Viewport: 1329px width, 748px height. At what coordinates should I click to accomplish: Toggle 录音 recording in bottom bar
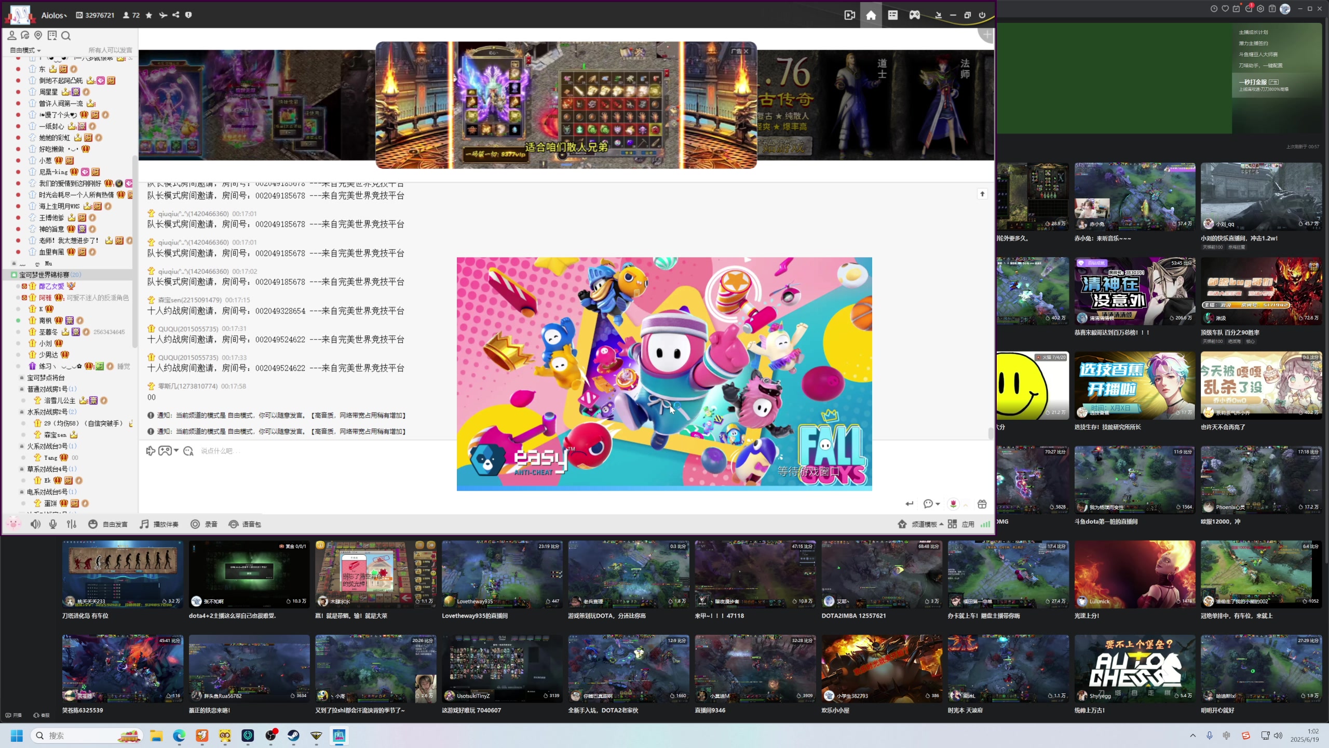pyautogui.click(x=204, y=524)
